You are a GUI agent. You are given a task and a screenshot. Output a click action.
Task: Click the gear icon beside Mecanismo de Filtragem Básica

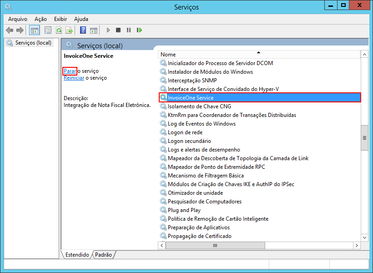[163, 175]
